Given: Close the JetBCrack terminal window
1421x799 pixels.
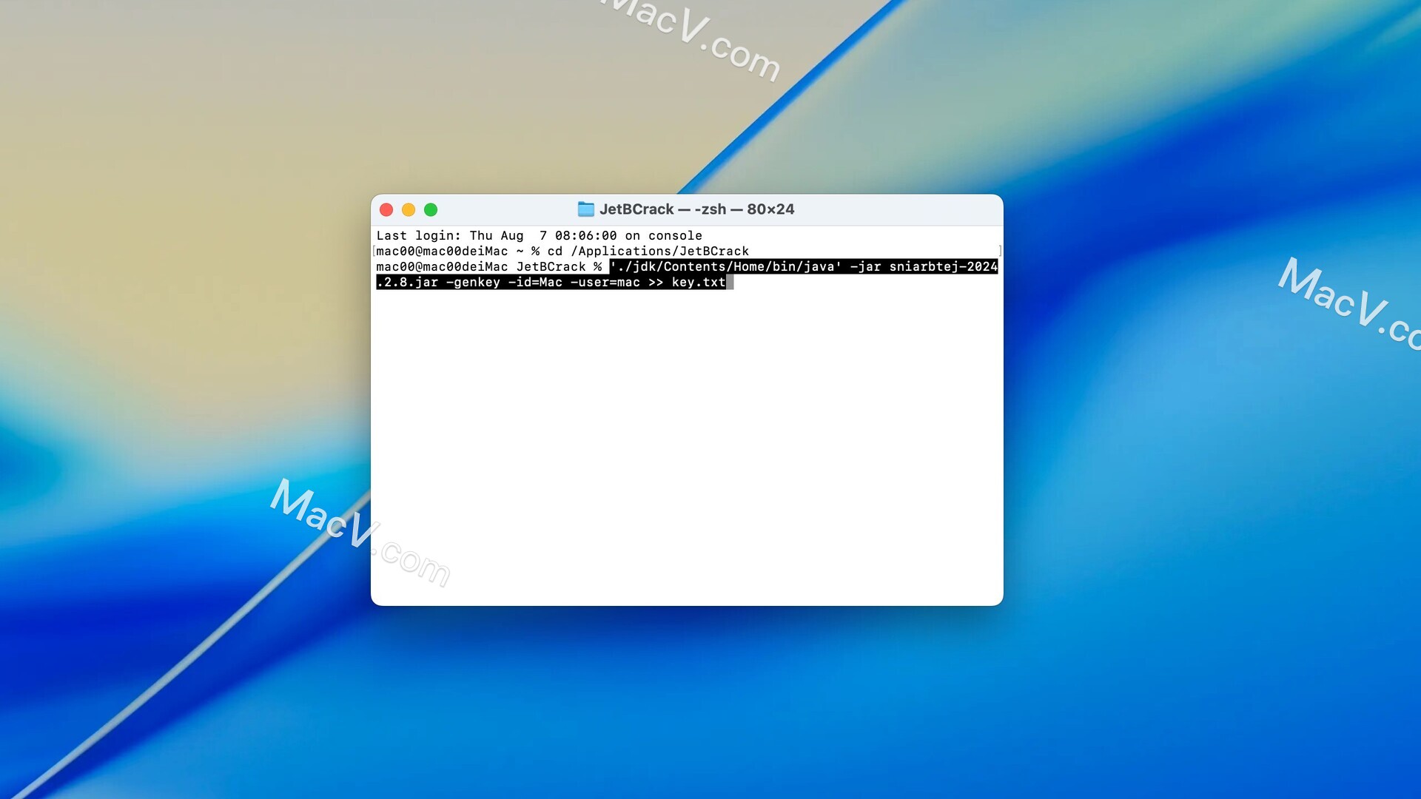Looking at the screenshot, I should pyautogui.click(x=386, y=210).
